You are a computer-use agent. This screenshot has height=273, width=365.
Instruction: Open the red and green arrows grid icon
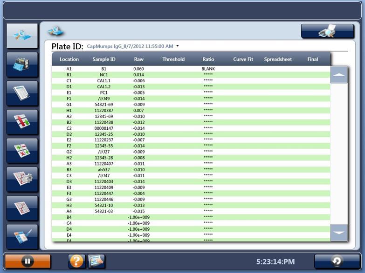point(22,122)
